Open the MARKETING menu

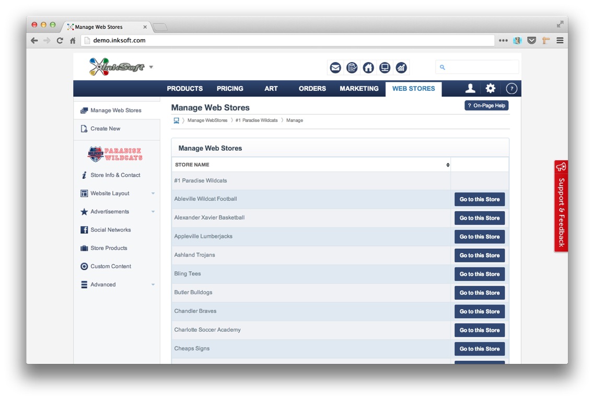(359, 89)
